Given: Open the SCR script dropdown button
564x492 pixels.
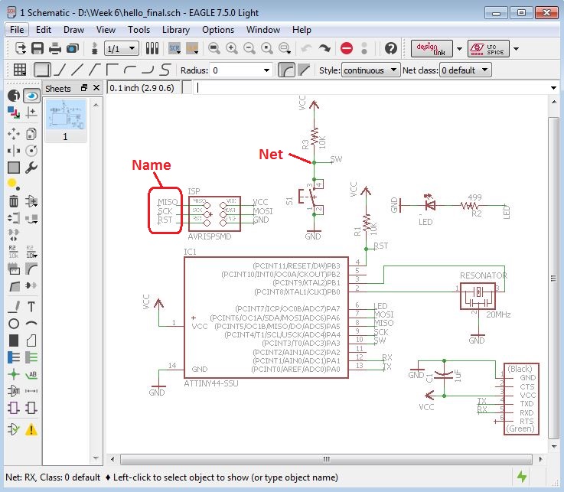Looking at the screenshot, I should tap(174, 48).
